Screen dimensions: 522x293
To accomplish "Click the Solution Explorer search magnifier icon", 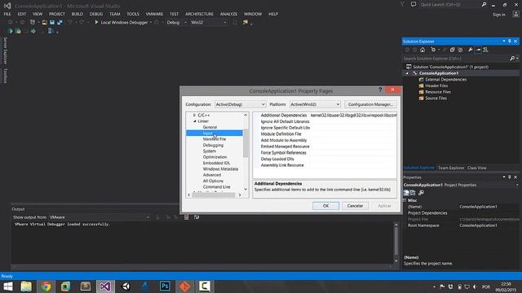I will (512, 58).
